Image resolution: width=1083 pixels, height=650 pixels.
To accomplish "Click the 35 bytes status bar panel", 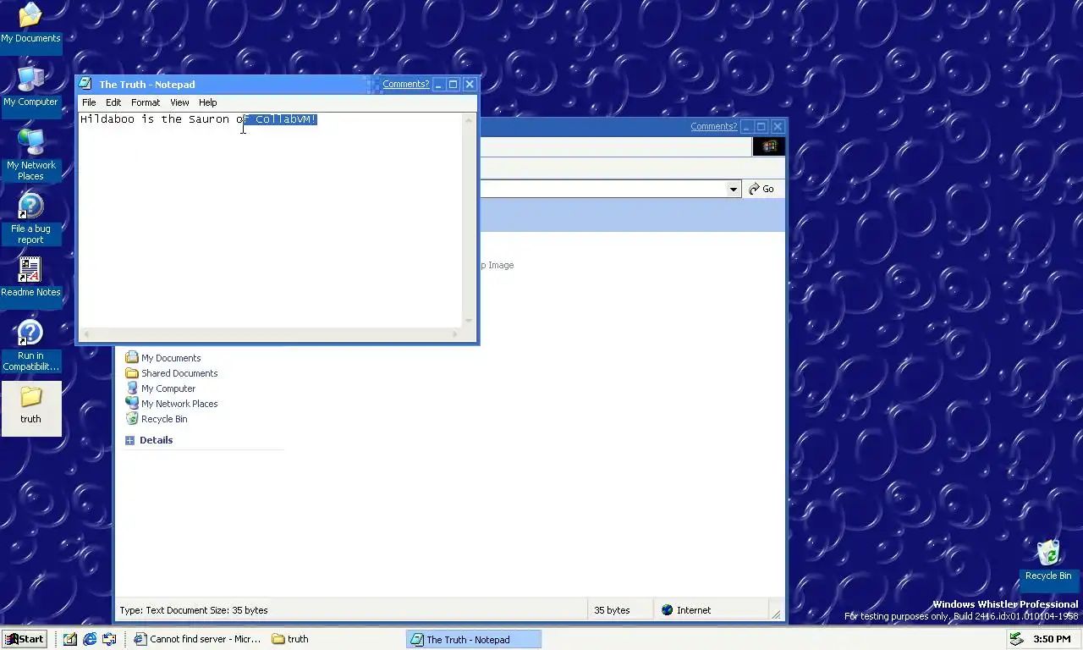I will tap(620, 609).
